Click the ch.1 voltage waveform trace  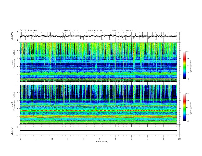click(98, 36)
